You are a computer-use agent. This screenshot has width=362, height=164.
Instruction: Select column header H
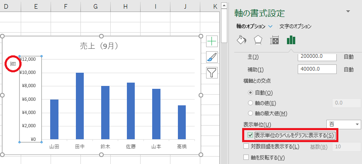click(125, 7)
